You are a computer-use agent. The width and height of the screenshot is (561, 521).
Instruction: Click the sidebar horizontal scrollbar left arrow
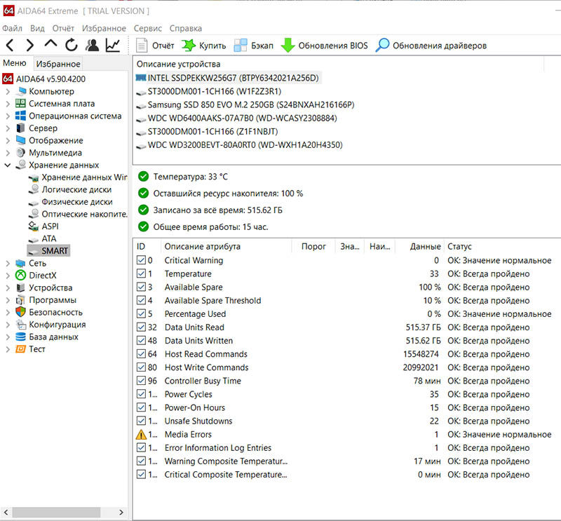pos(6,512)
